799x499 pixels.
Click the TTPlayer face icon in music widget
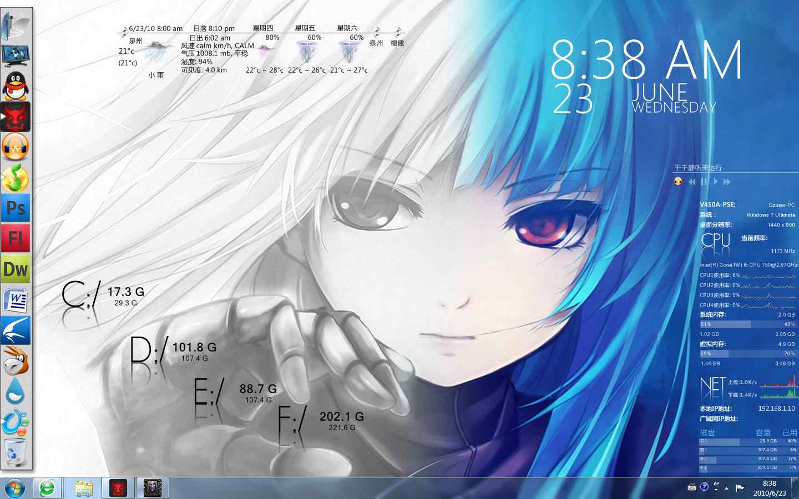click(677, 181)
